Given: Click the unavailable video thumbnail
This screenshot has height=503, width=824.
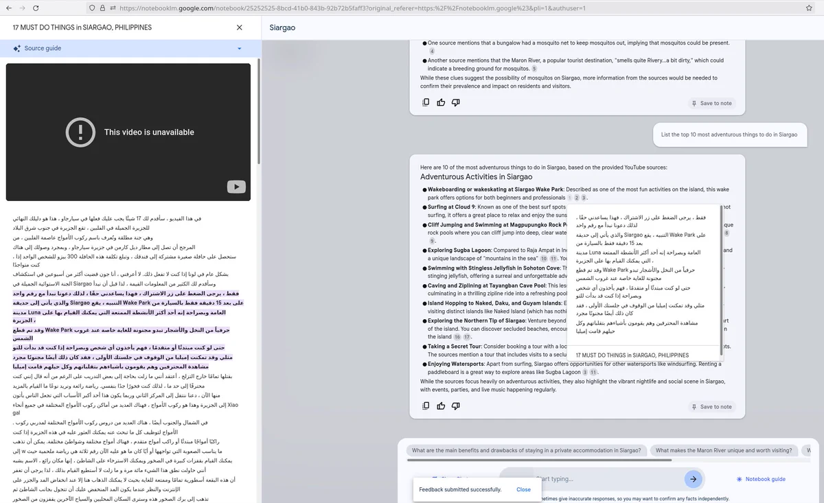Looking at the screenshot, I should click(129, 132).
